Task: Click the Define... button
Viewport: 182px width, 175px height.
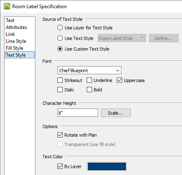Action: tap(164, 38)
